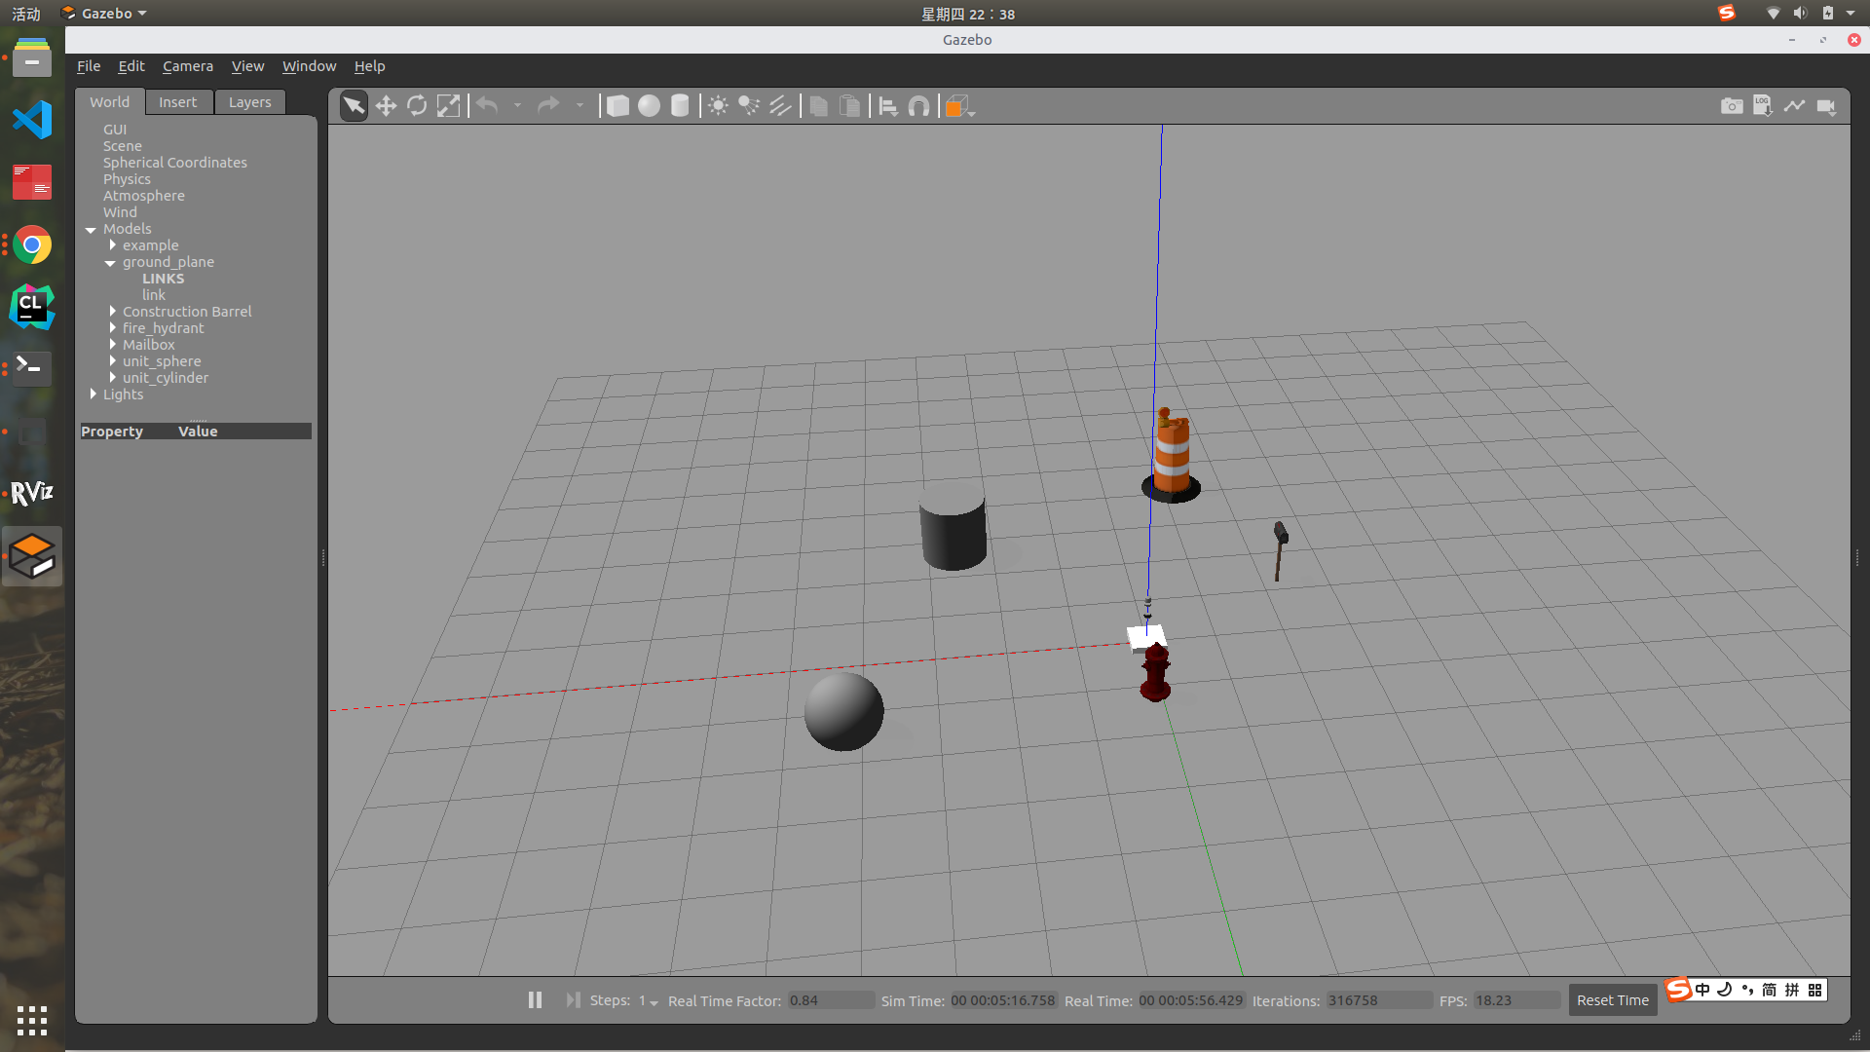Take a screenshot with camera icon
The image size is (1870, 1052).
(1732, 106)
